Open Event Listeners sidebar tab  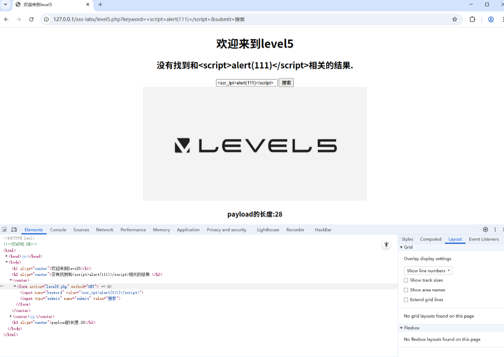484,239
